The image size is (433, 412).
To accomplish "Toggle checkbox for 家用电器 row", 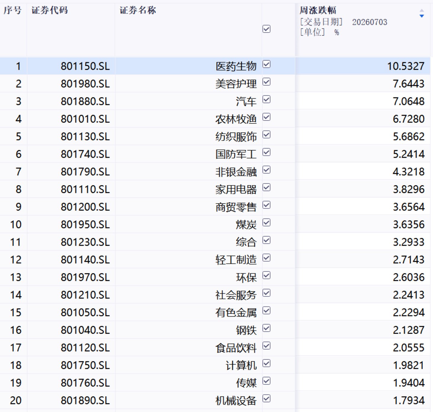I will tap(266, 188).
